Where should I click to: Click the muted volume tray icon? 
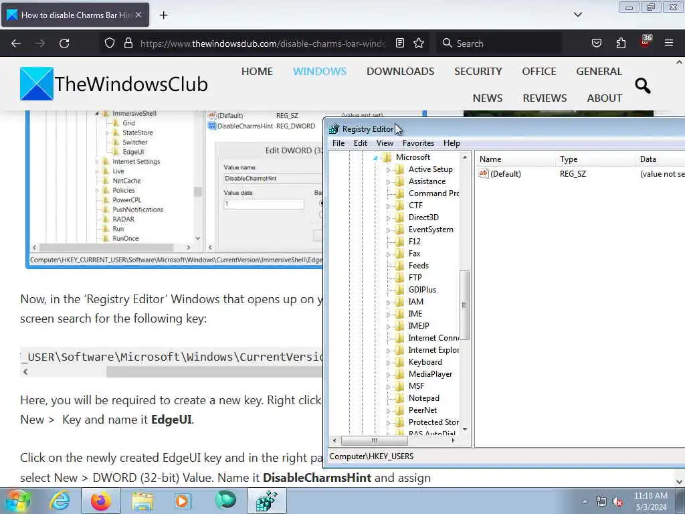tap(617, 502)
